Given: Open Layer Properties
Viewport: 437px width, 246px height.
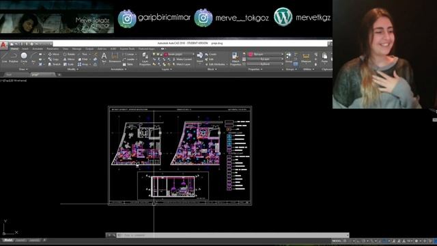Looking at the screenshot, I should 145,59.
